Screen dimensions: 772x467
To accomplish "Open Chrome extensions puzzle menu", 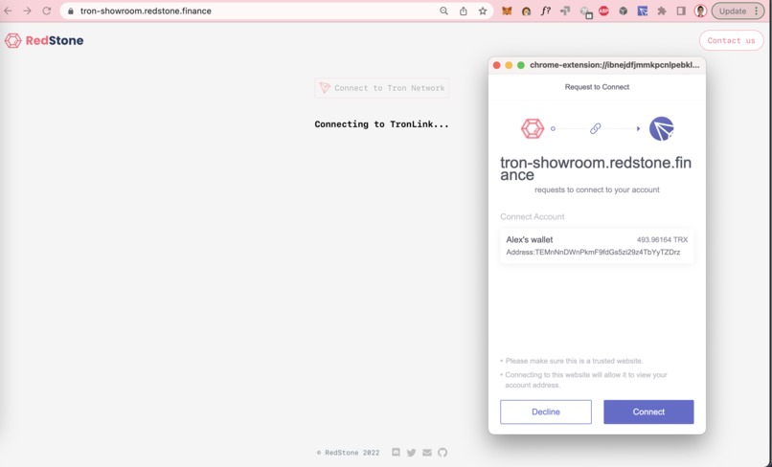I will pyautogui.click(x=662, y=11).
